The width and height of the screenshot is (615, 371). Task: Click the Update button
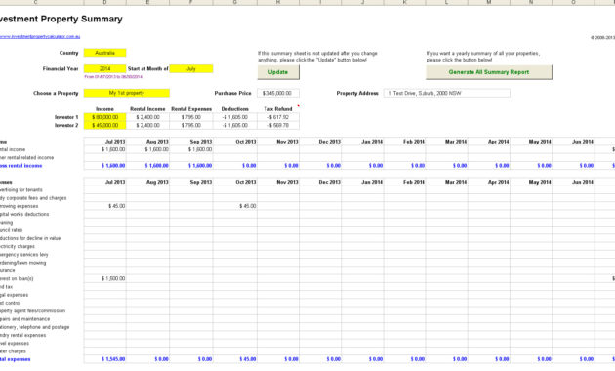(278, 72)
